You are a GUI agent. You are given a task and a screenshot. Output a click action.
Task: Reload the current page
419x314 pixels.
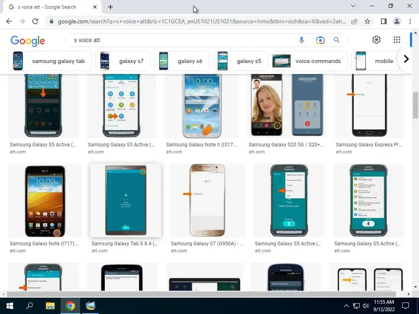point(35,21)
